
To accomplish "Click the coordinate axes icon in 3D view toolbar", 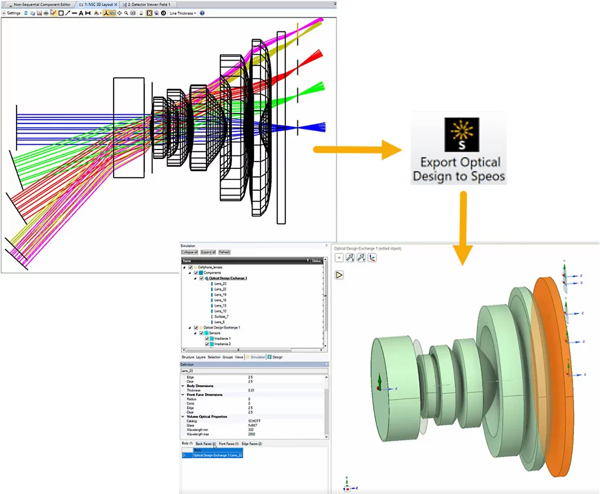I will tap(372, 258).
